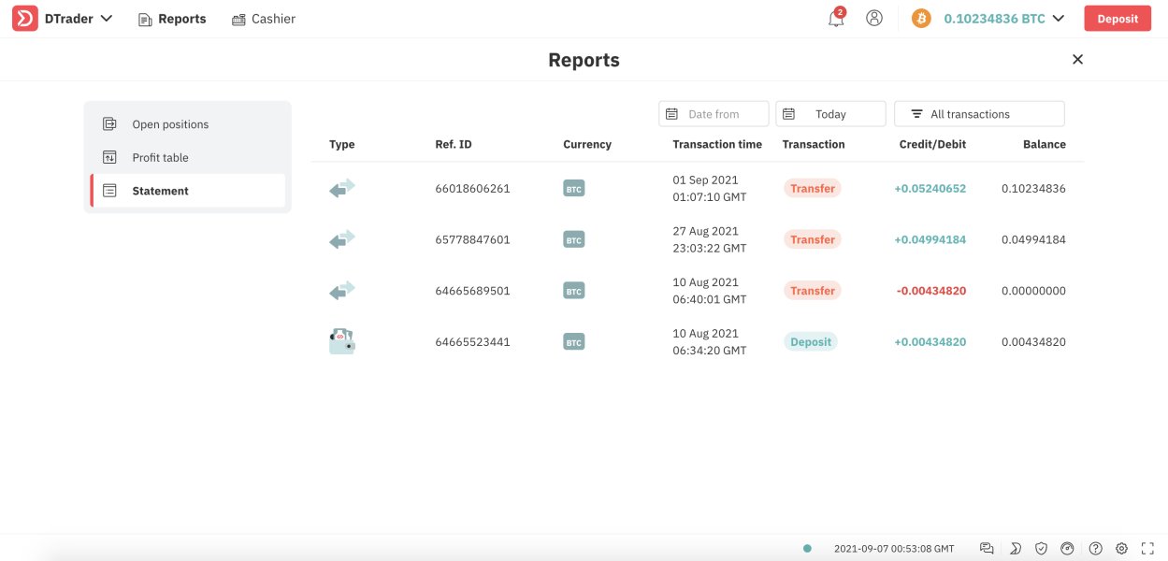Open live chat in footer

(987, 549)
